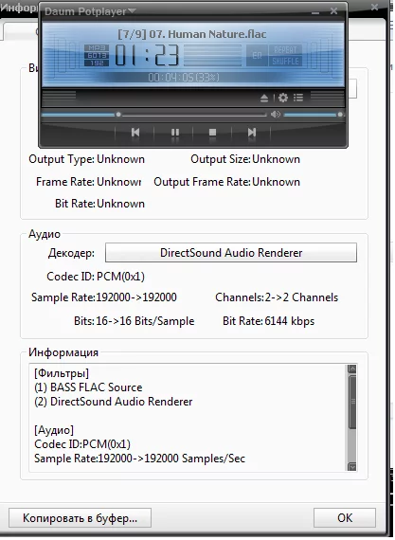
Task: Pause playback of Human Nature.flac
Action: click(x=175, y=133)
